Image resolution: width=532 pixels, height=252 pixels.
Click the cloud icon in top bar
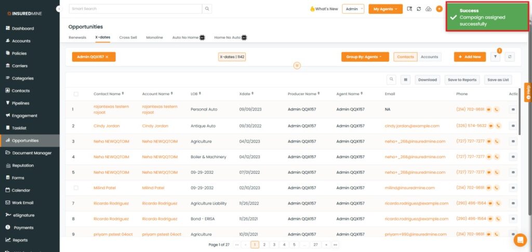[x=429, y=9]
